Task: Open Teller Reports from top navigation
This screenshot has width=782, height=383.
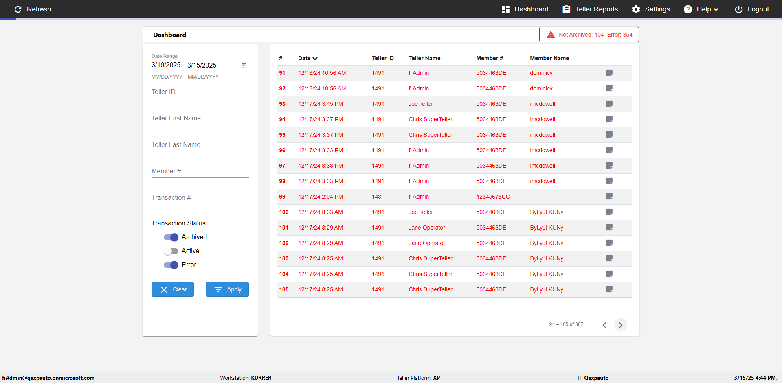Action: tap(590, 9)
